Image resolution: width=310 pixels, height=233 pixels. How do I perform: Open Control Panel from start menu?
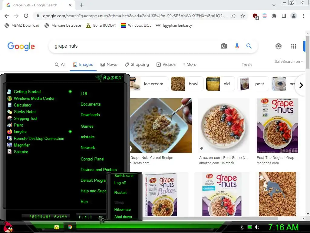pos(92,159)
